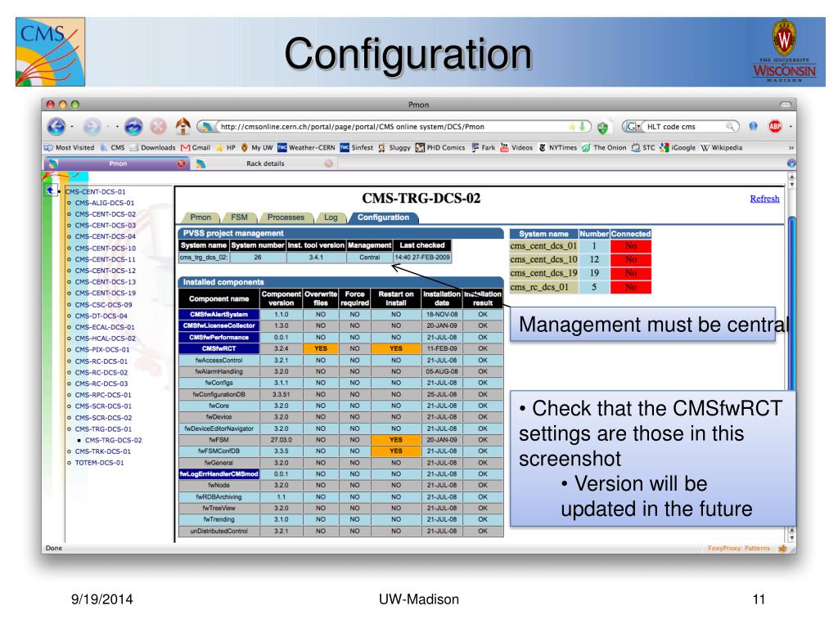Open the Gmail bookmark

pos(196,147)
